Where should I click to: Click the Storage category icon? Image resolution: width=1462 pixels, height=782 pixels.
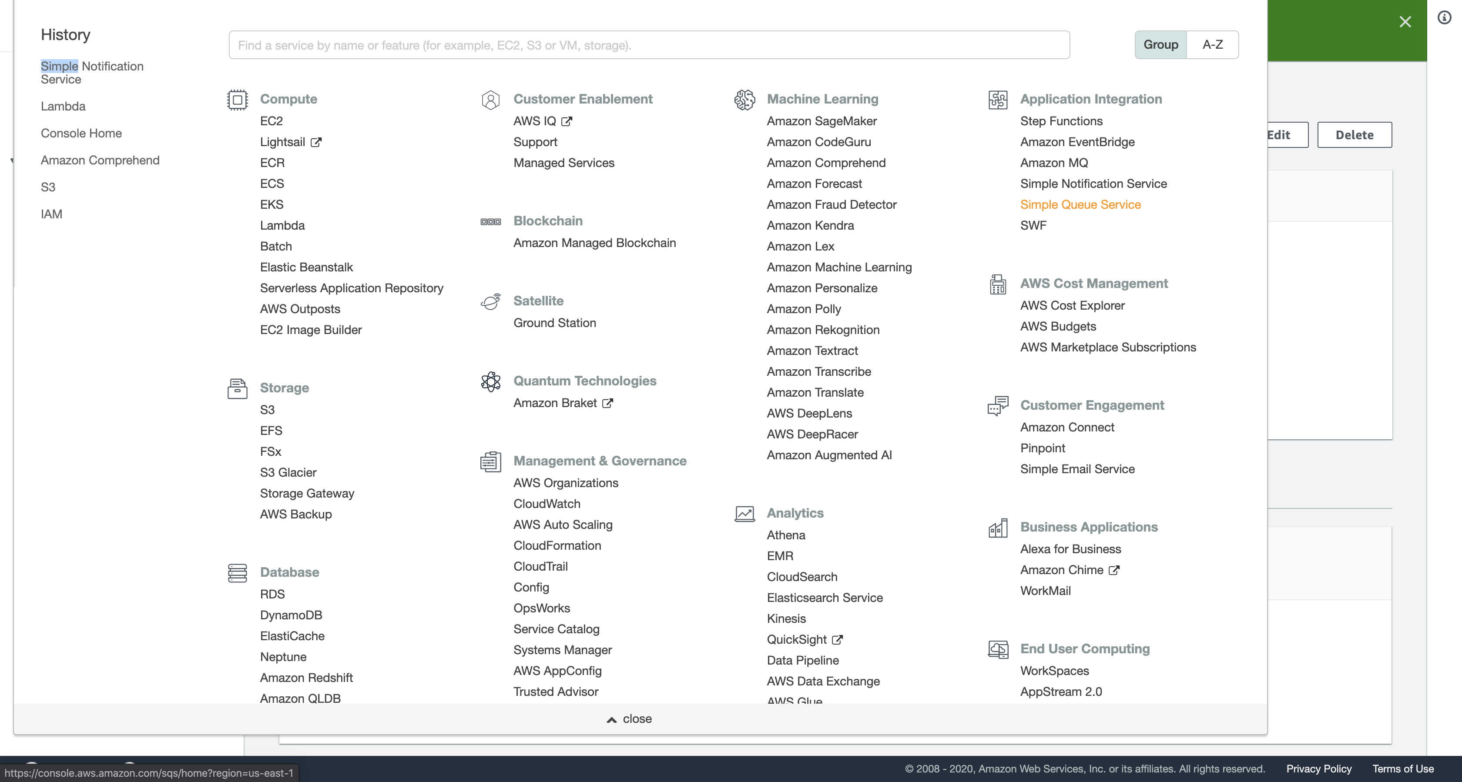tap(237, 389)
